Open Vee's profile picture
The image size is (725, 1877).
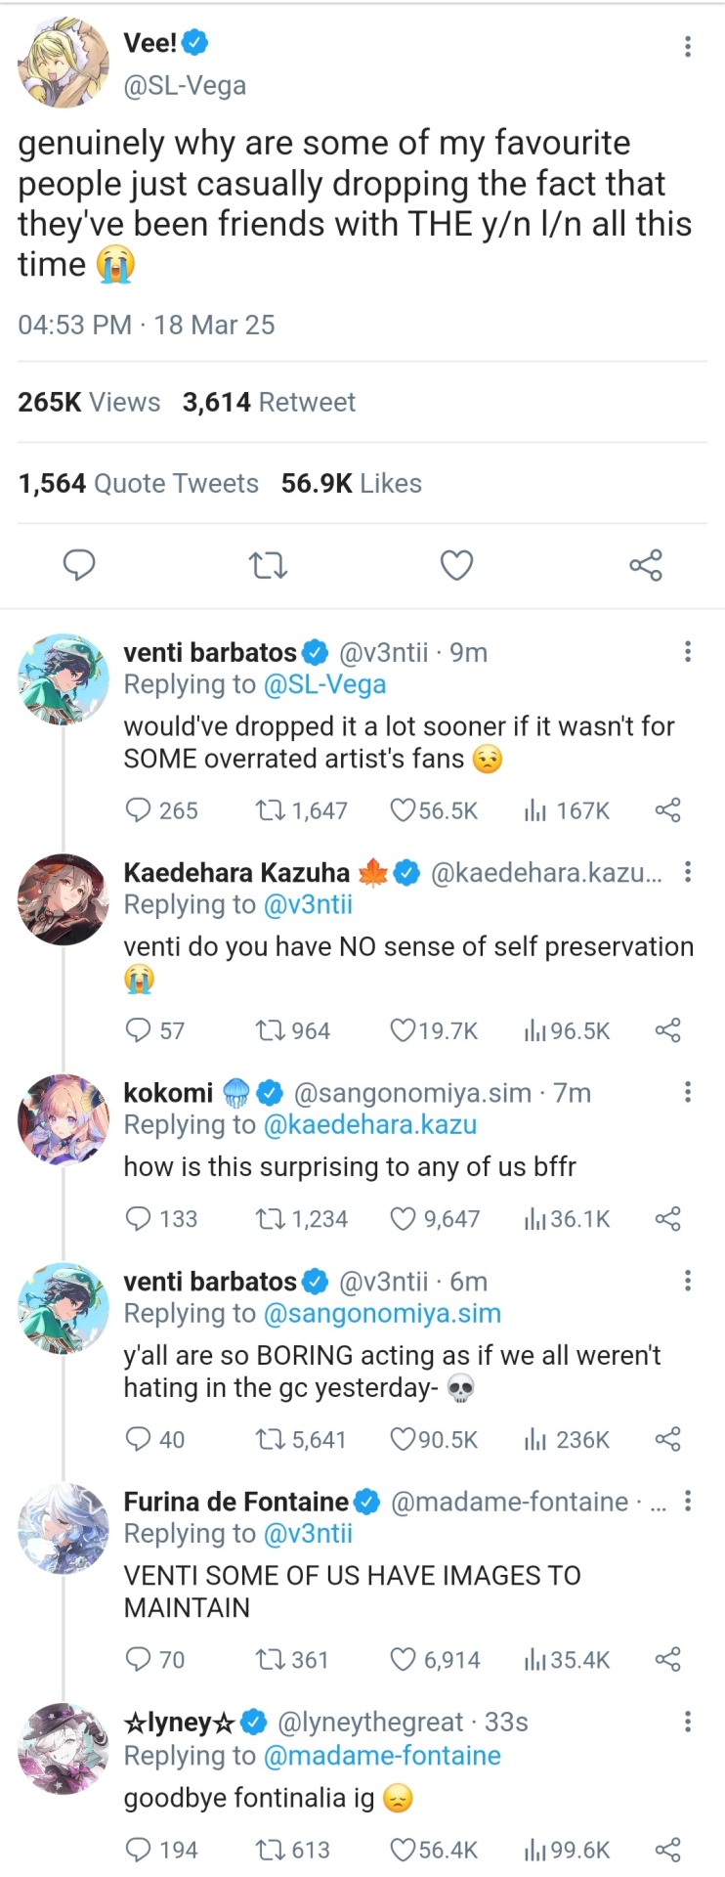63,62
